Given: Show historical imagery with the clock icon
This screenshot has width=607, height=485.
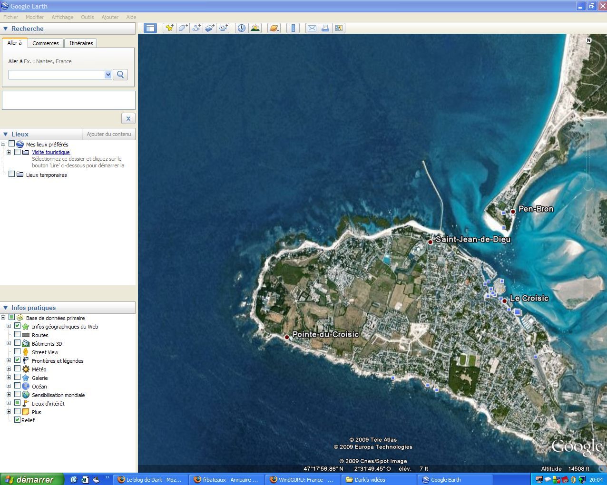Looking at the screenshot, I should pos(242,28).
